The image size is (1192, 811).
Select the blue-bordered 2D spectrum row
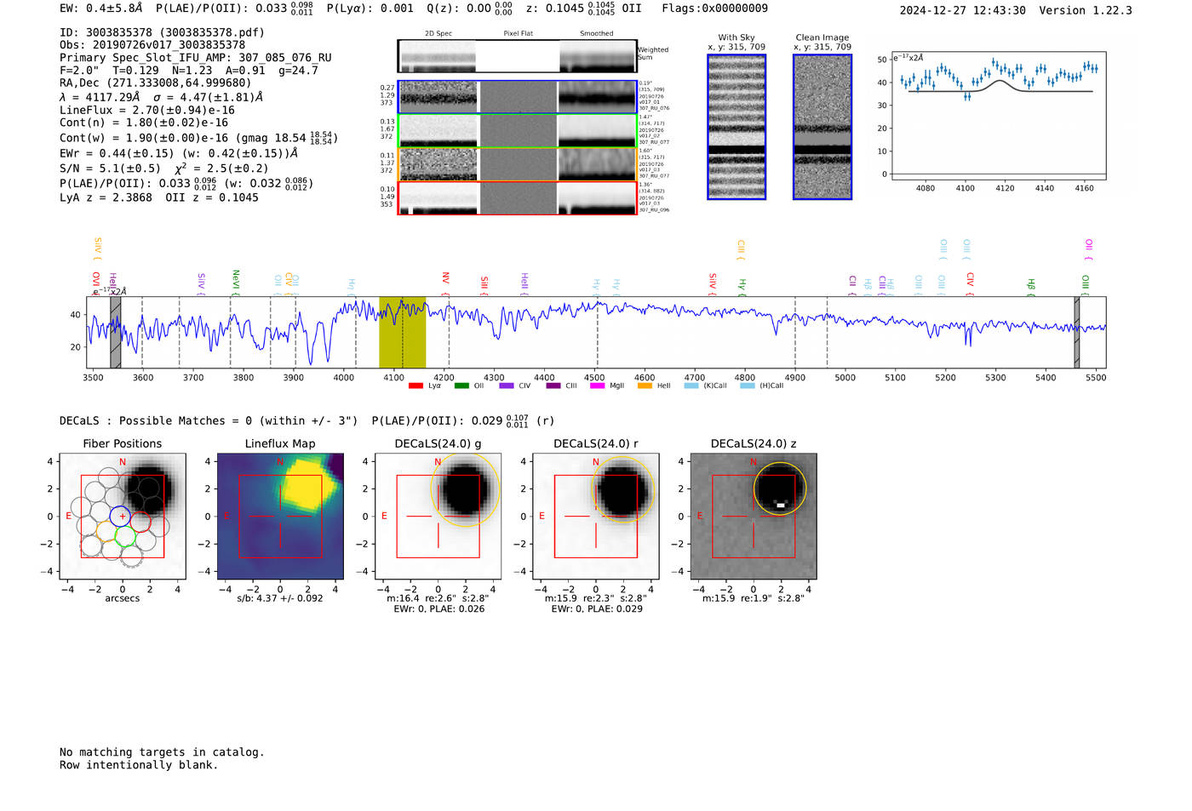(517, 97)
